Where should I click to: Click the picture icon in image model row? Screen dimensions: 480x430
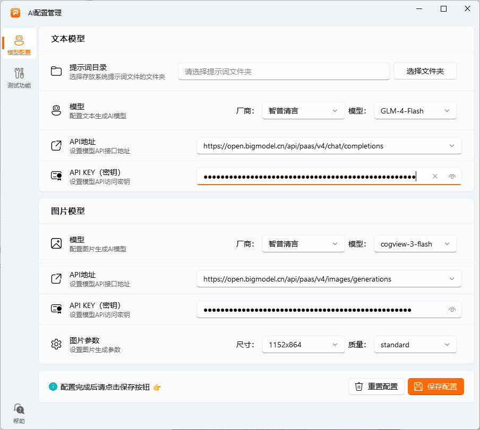(56, 244)
